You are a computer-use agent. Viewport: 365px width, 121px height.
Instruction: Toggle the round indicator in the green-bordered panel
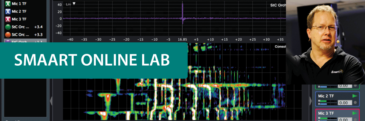(x=356, y=86)
